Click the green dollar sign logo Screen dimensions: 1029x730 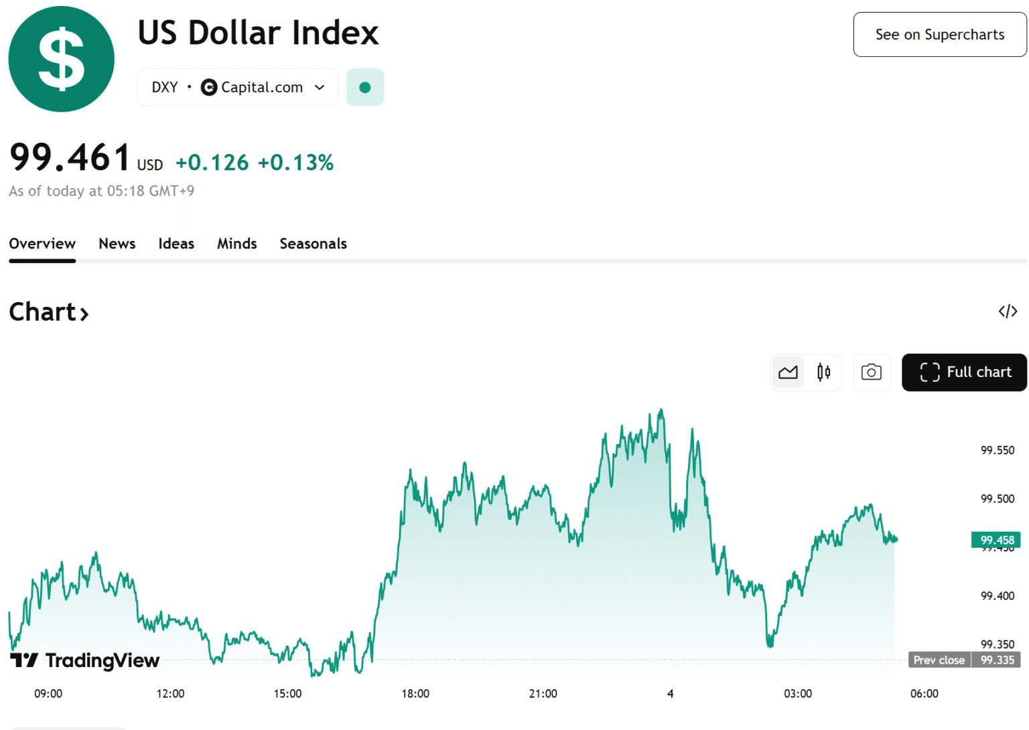point(62,59)
